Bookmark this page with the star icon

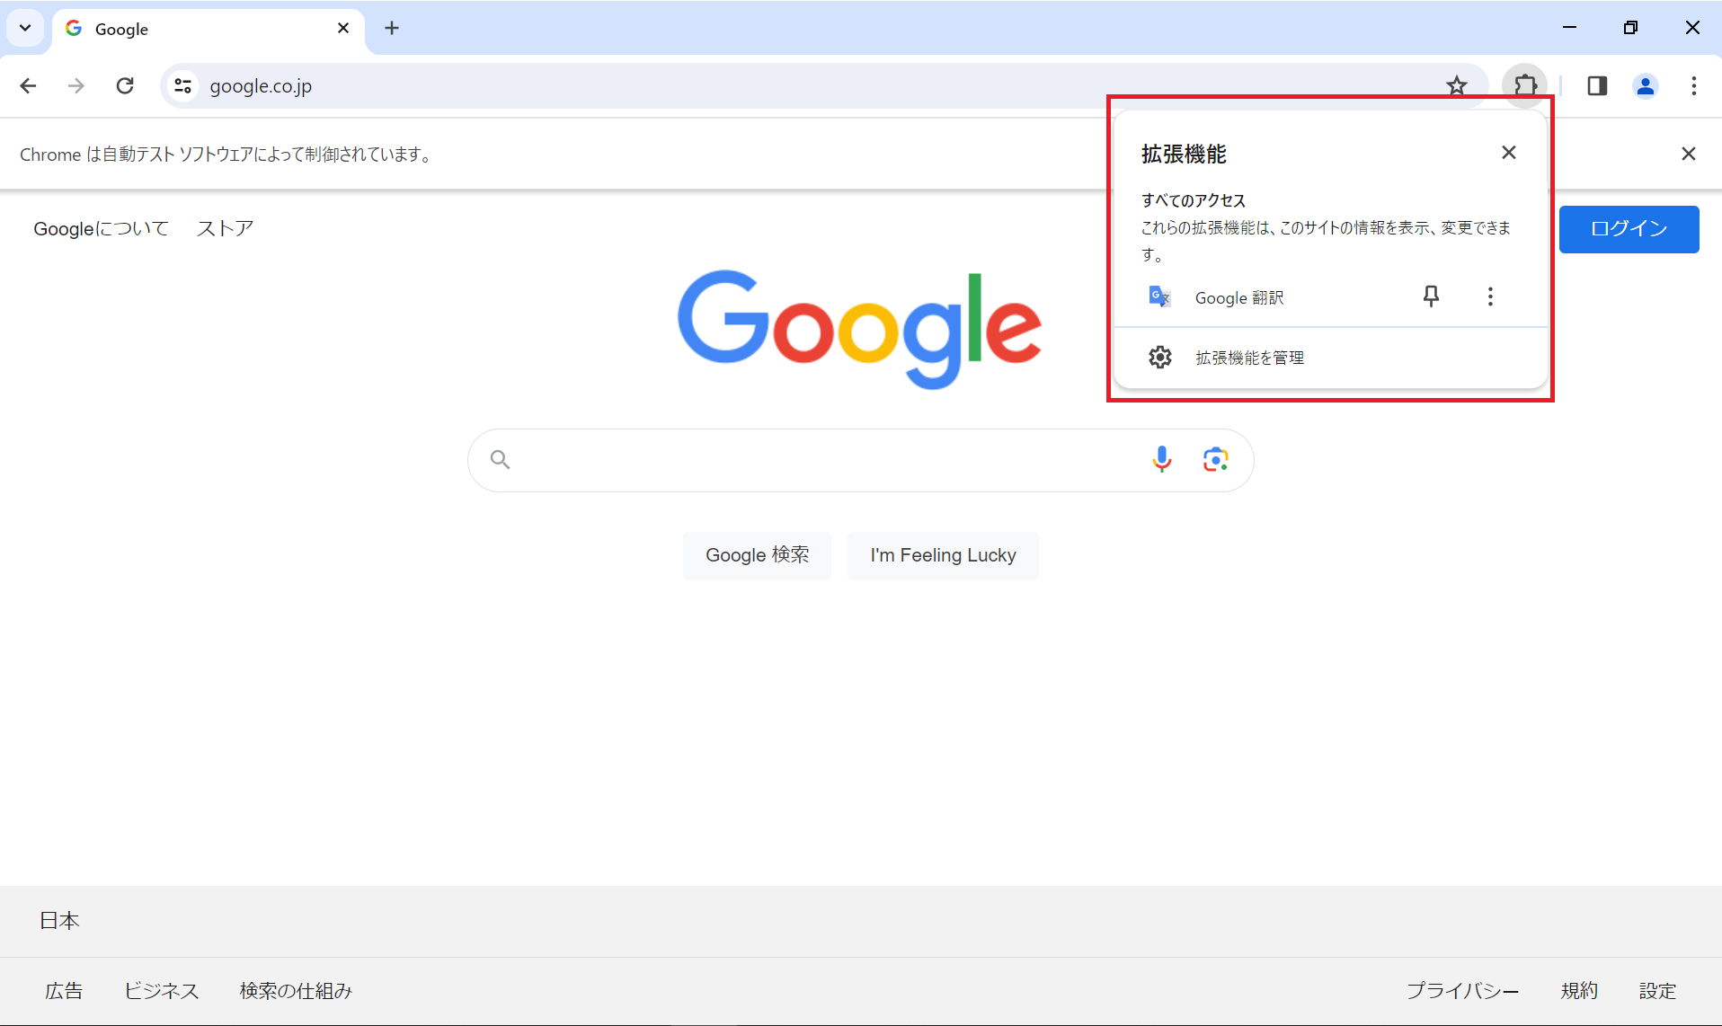pos(1457,85)
